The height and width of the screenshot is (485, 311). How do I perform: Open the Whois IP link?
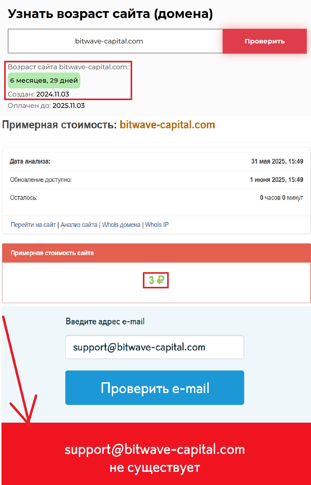[x=157, y=225]
